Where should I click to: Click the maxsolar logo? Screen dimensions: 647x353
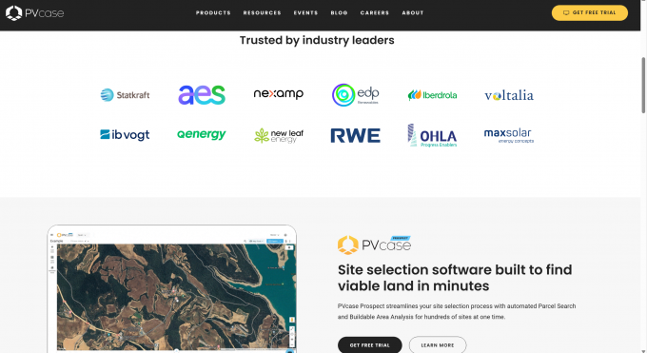[x=509, y=135]
